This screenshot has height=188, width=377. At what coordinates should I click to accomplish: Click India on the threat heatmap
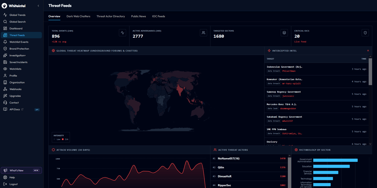coord(180,90)
